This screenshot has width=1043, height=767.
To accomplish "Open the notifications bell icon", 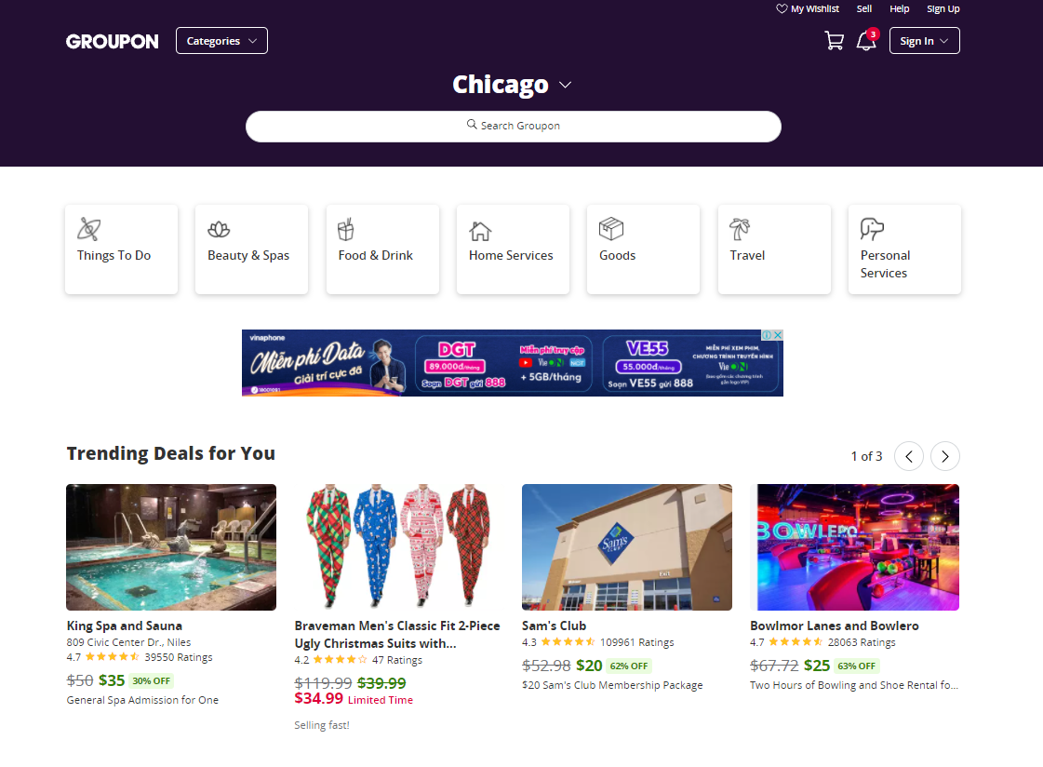I will 866,41.
